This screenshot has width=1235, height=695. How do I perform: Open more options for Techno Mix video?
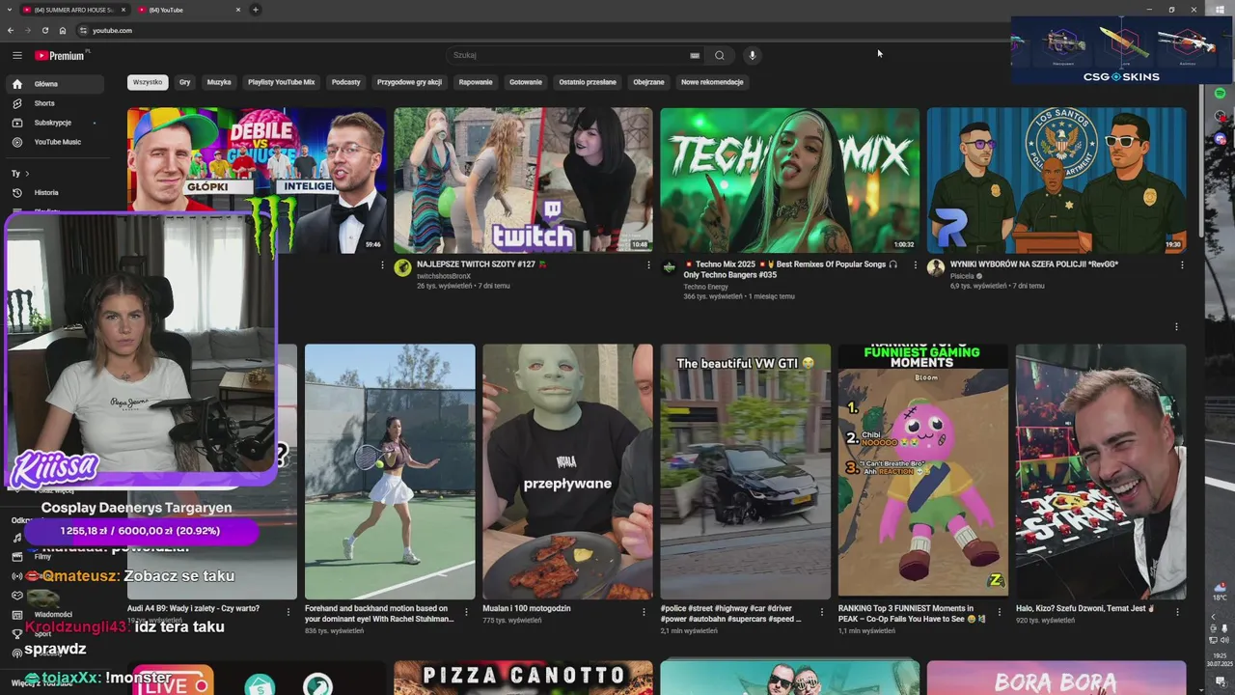[x=915, y=264]
